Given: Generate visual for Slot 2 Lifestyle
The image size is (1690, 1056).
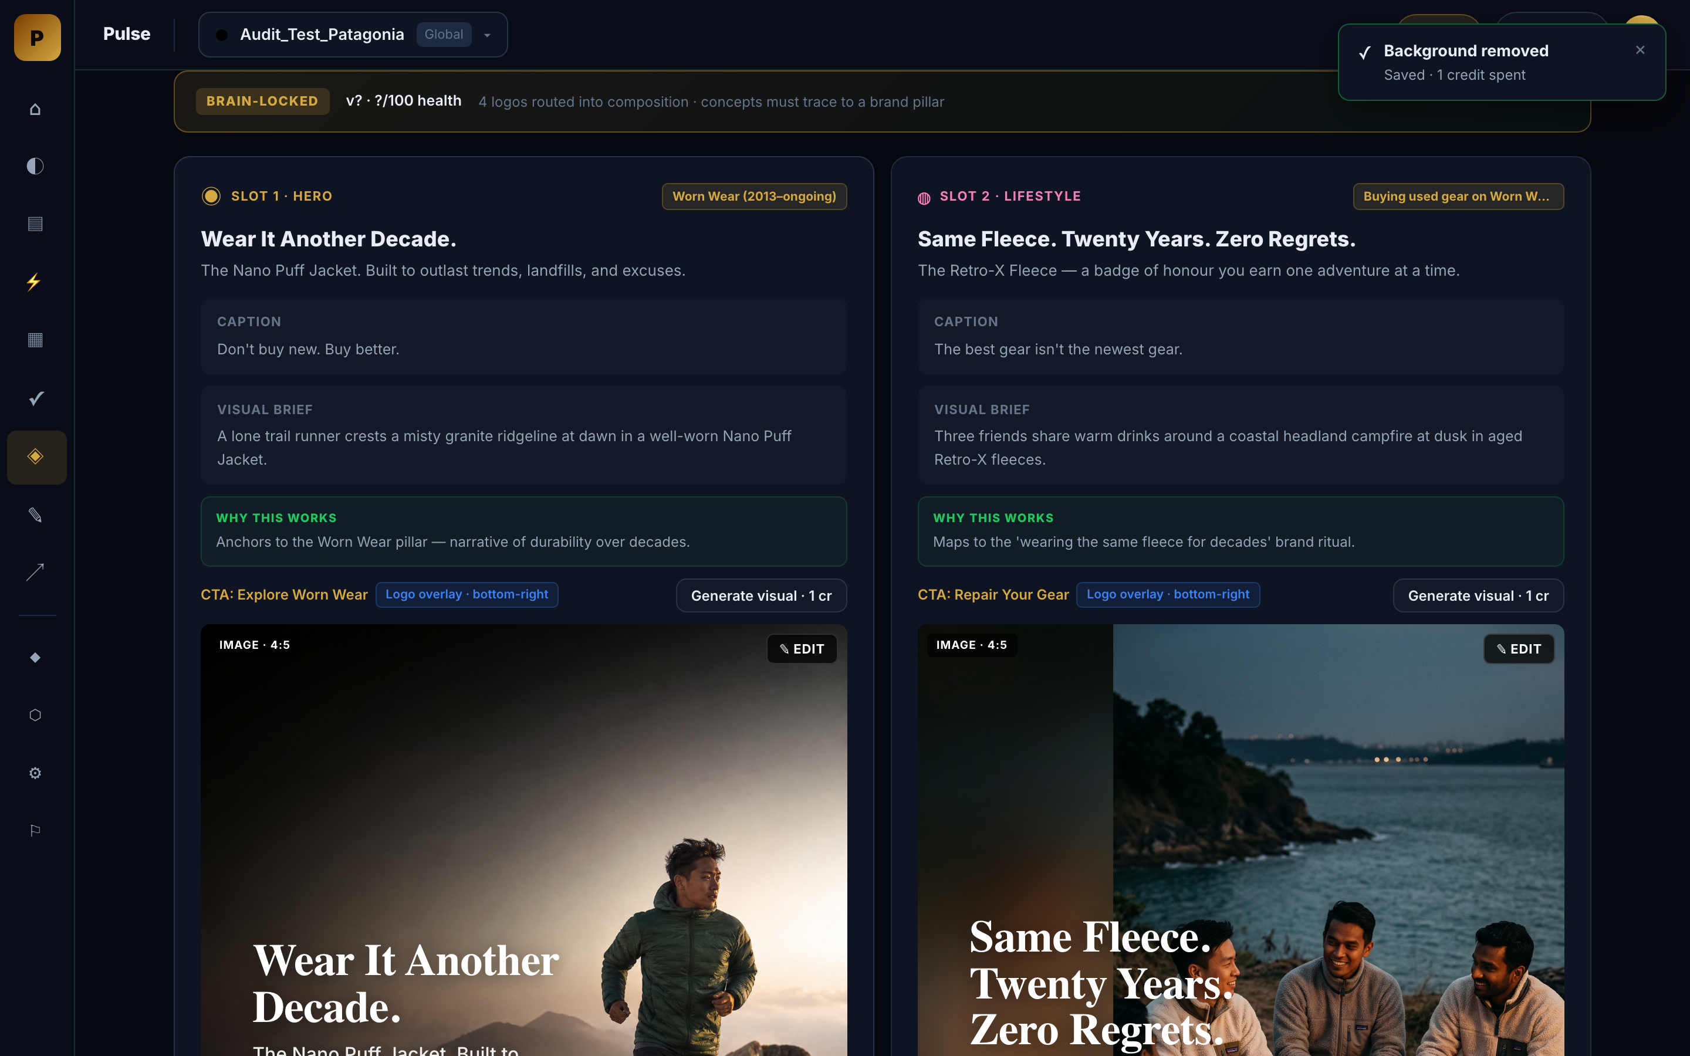Looking at the screenshot, I should (x=1478, y=595).
